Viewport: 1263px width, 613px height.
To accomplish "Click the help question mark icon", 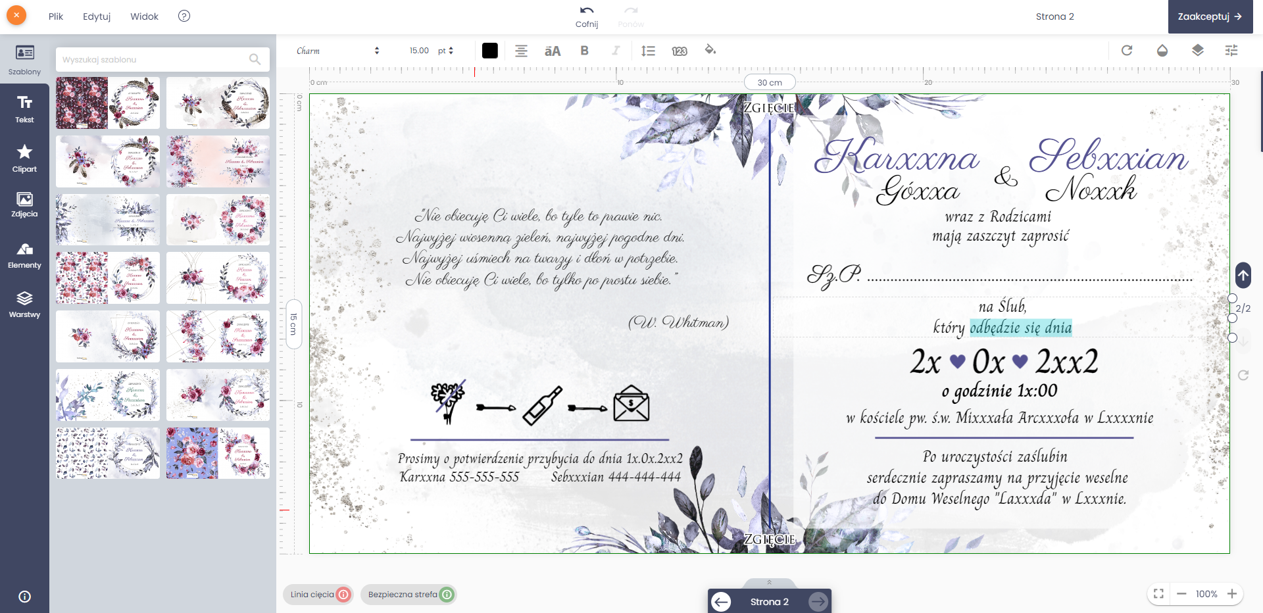I will [x=184, y=16].
